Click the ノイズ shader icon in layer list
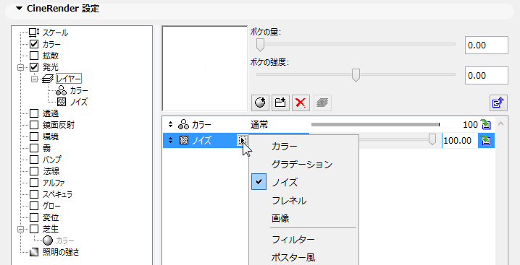The height and width of the screenshot is (265, 520). (184, 140)
